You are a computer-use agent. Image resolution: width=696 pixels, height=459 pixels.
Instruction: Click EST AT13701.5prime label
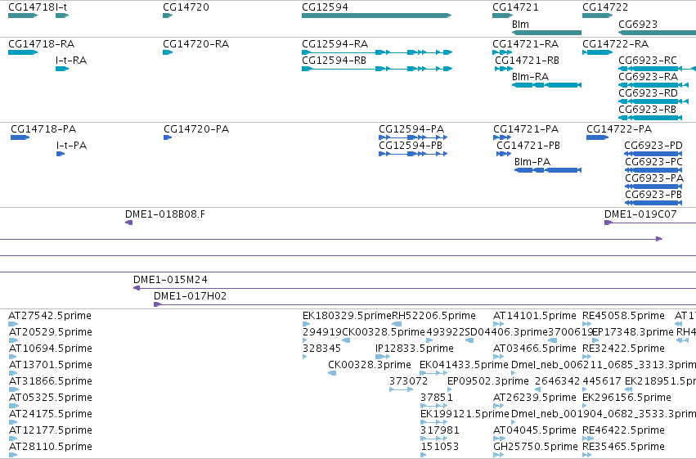[50, 365]
